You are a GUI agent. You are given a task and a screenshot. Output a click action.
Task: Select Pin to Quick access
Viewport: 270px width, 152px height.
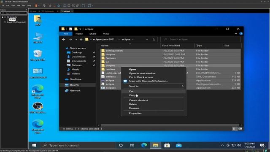(141, 77)
